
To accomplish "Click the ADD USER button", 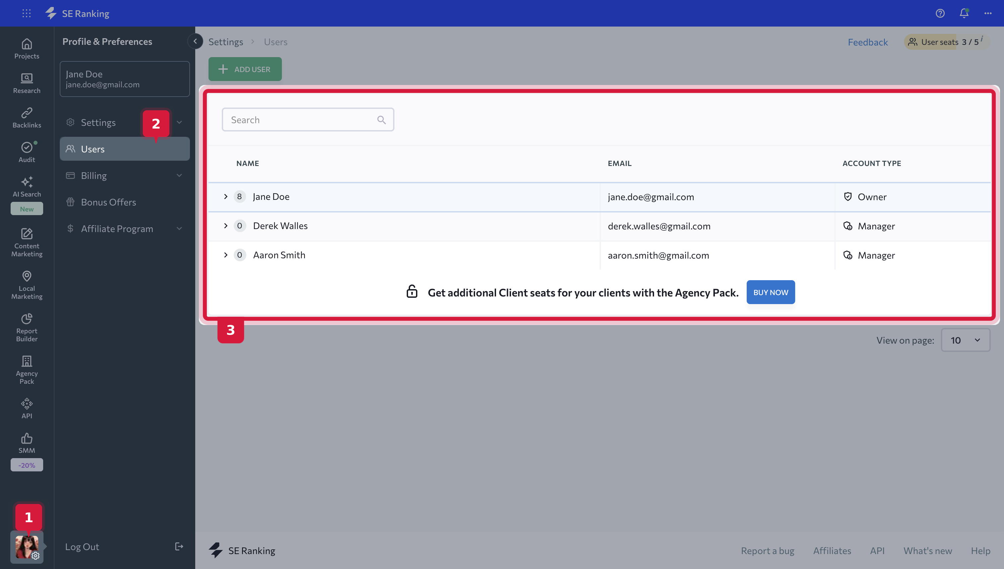I will pos(245,69).
